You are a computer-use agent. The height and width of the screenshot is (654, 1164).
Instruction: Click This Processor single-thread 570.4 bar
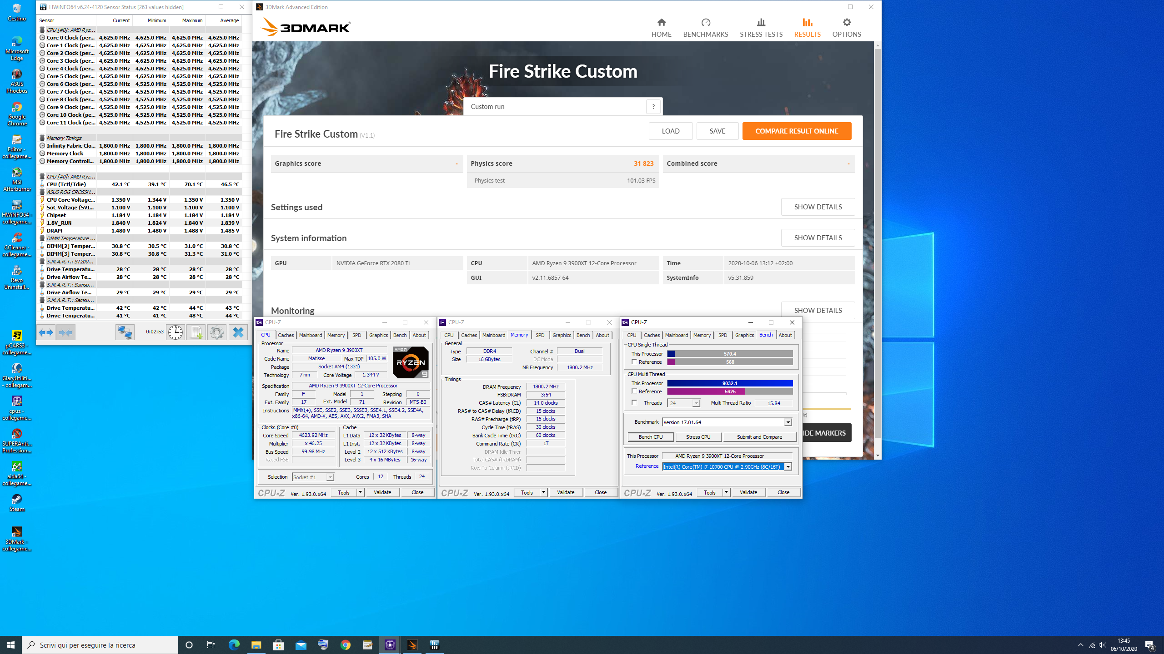(x=730, y=354)
